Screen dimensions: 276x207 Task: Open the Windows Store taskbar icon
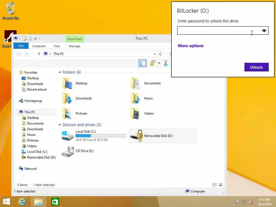click(x=55, y=202)
